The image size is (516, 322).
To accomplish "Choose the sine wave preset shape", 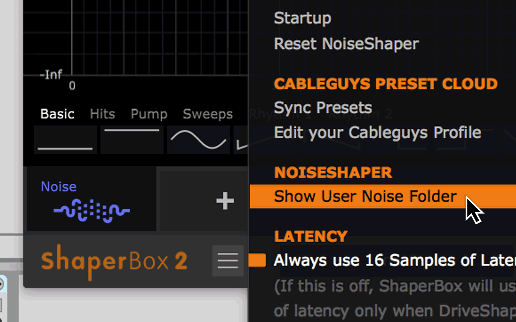I will tap(199, 140).
